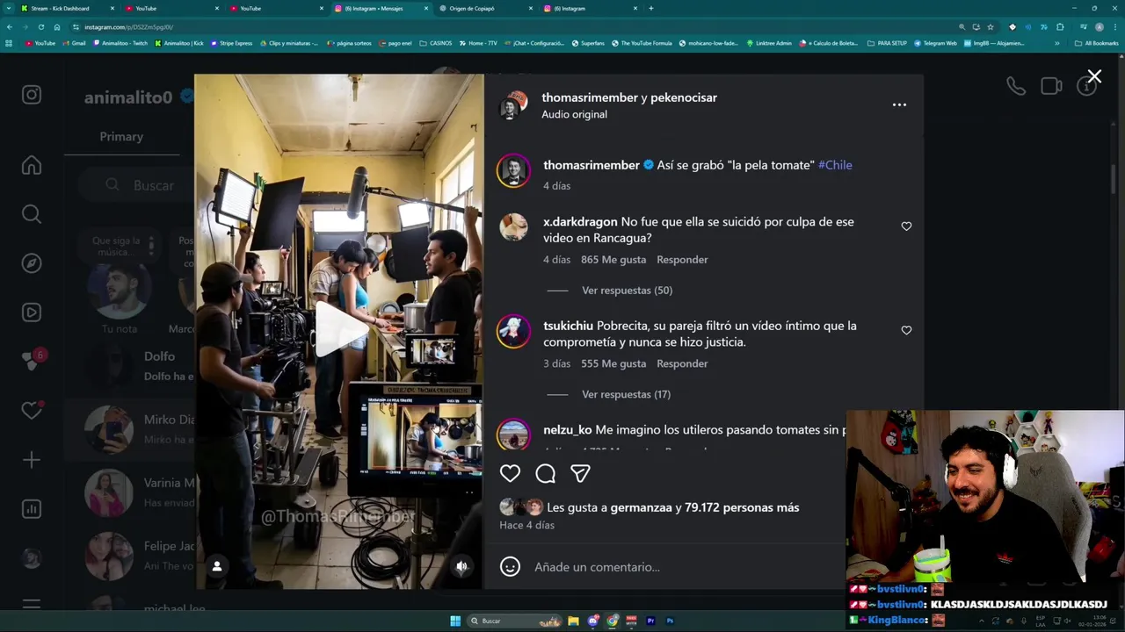Open thomasrimember's avatar next to the caption
This screenshot has height=632, width=1125.
click(x=513, y=170)
